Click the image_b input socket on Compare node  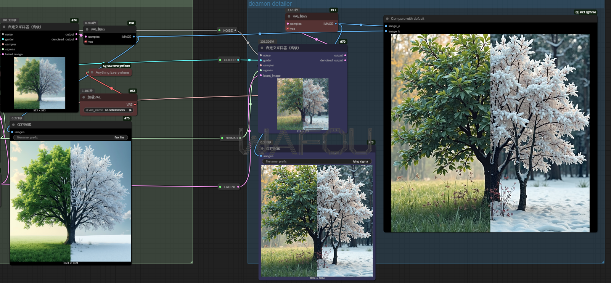point(386,31)
